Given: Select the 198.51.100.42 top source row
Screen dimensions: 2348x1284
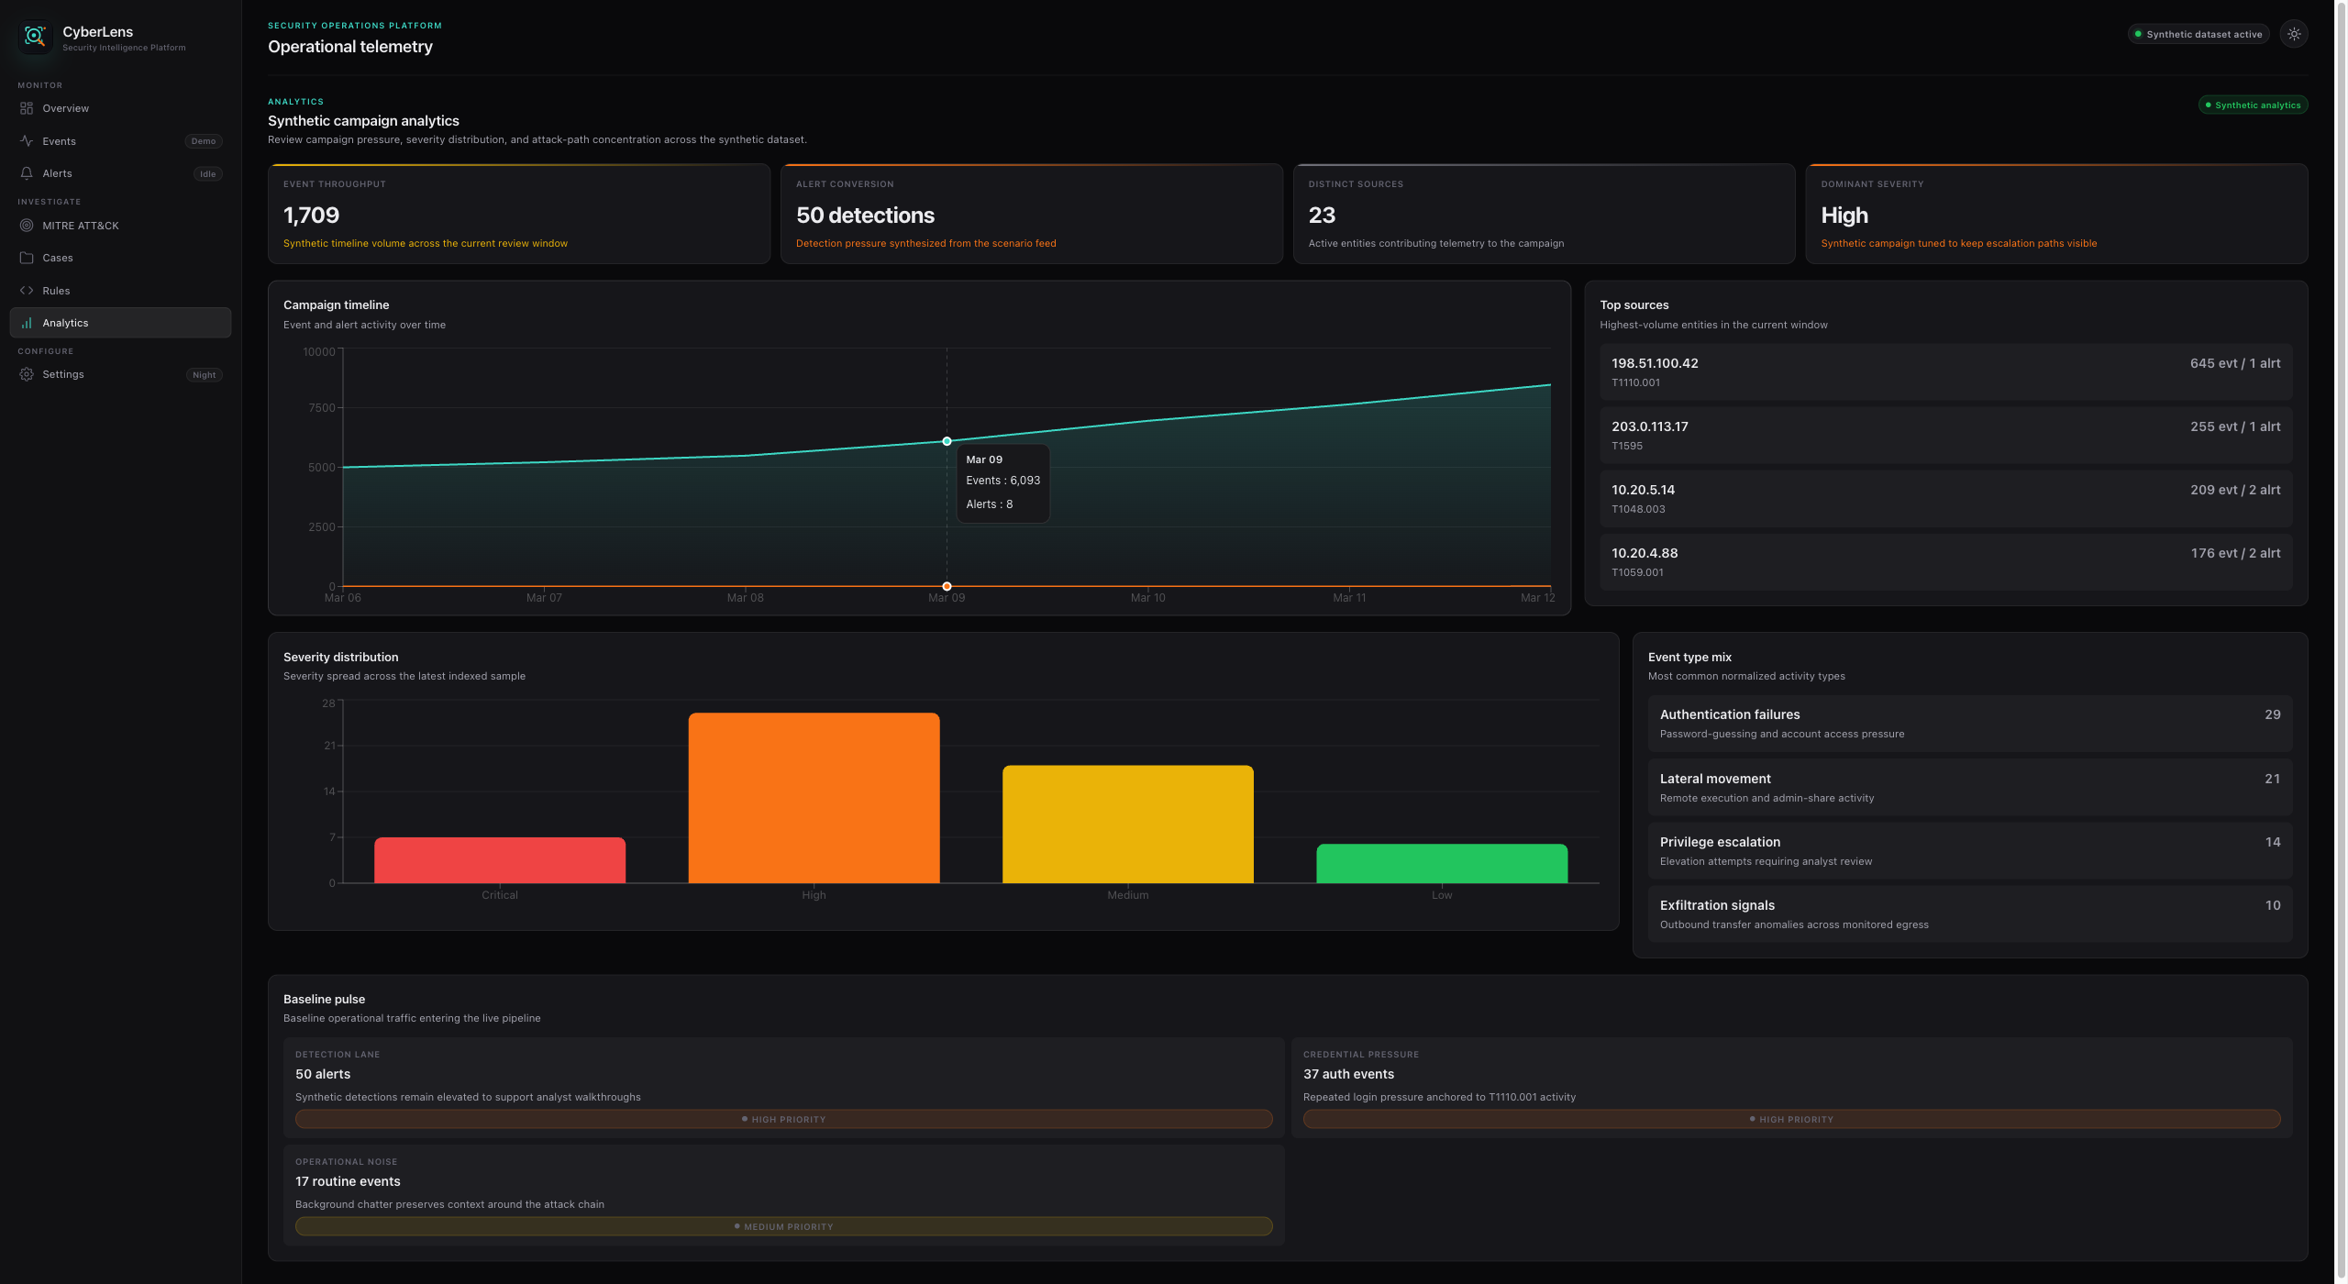Looking at the screenshot, I should tap(1945, 371).
